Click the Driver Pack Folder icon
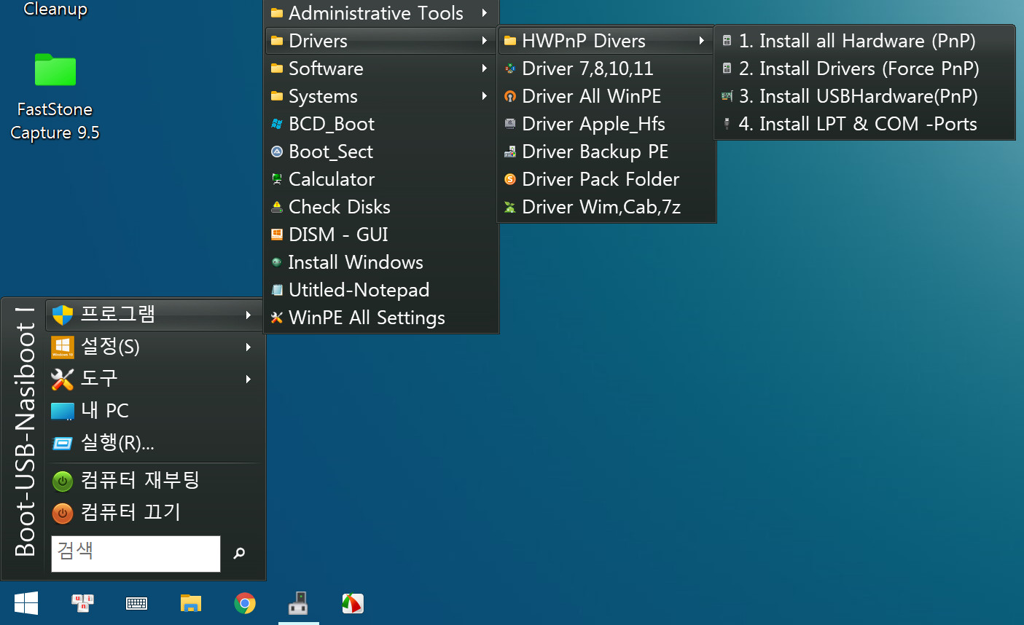1024x625 pixels. (x=510, y=179)
